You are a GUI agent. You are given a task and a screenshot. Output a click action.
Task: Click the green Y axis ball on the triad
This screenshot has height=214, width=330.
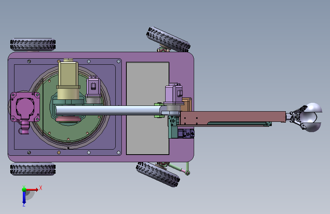[24, 190]
